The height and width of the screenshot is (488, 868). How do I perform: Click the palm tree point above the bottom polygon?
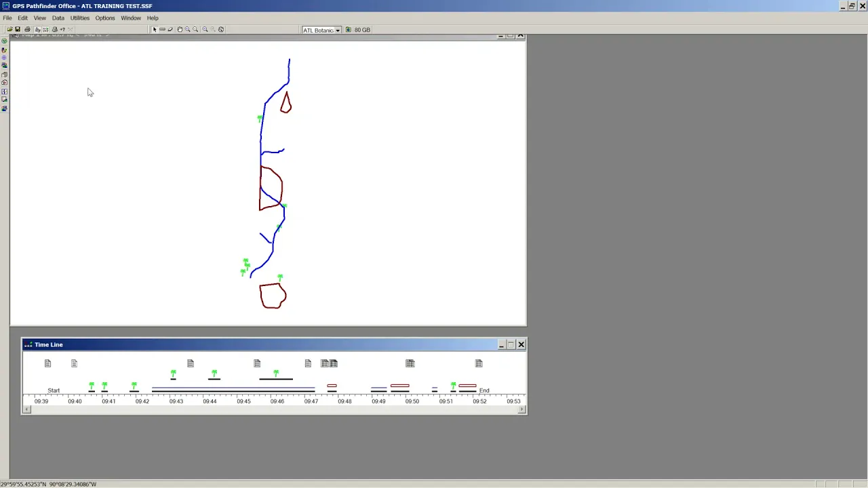[280, 277]
